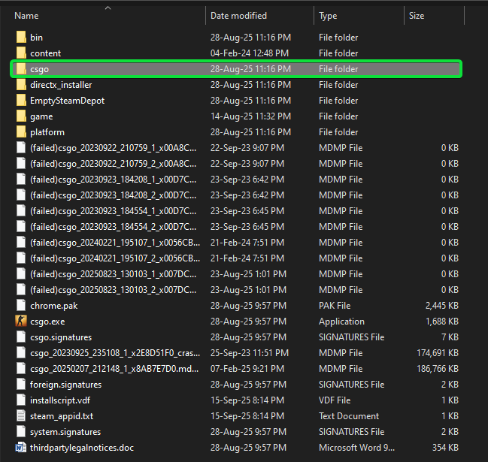Sort by the Type column header
Viewport: 488px width, 462px height.
coord(328,16)
